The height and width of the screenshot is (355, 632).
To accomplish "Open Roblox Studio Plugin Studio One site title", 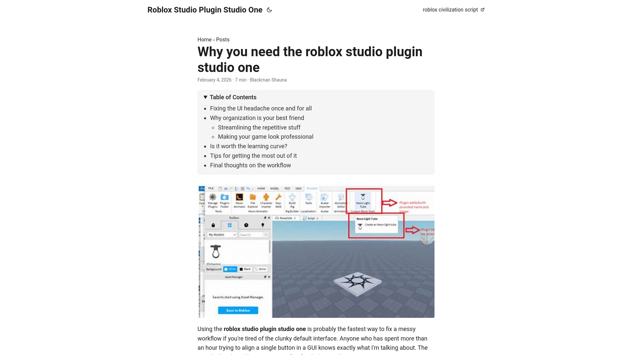I will coord(205,10).
